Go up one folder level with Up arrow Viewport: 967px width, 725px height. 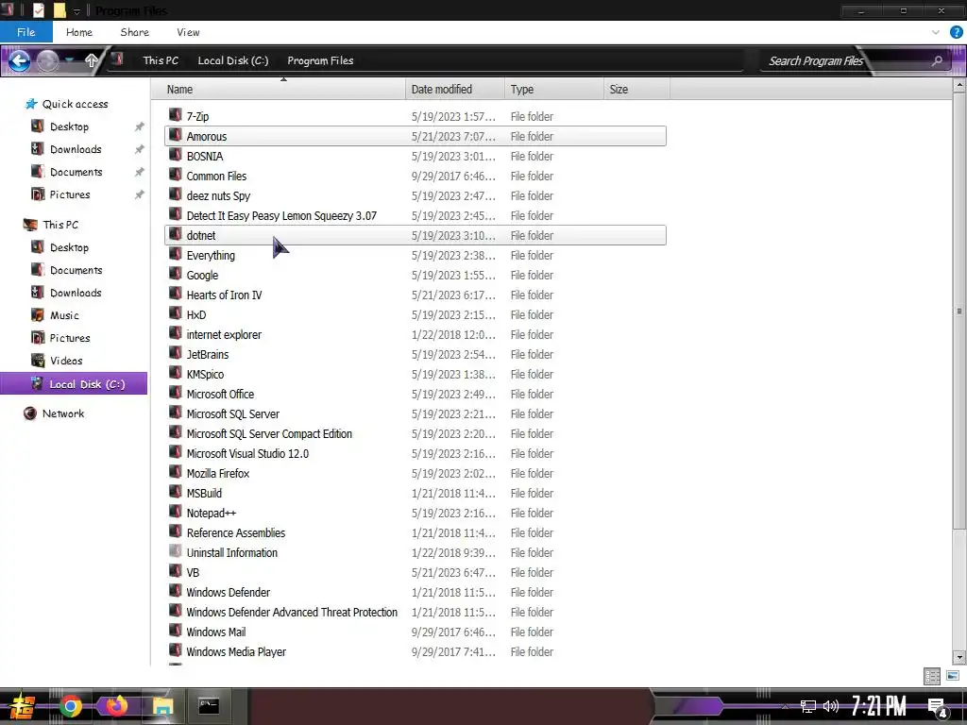click(x=92, y=60)
